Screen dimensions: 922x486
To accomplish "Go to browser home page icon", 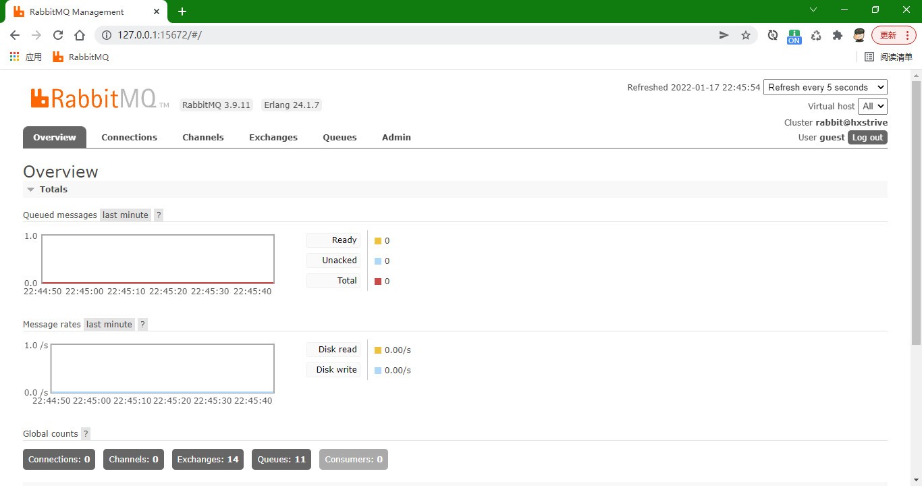I will [80, 35].
